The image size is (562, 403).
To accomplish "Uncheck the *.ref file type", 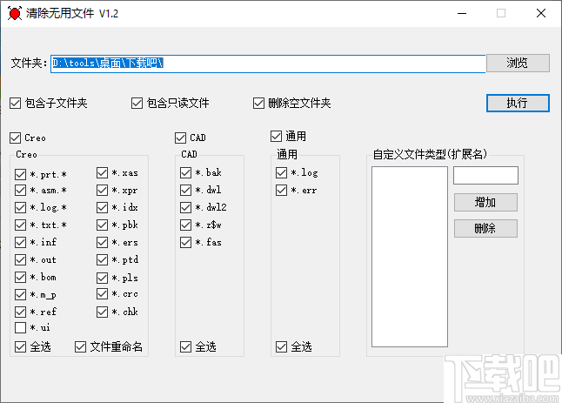I will pos(20,312).
